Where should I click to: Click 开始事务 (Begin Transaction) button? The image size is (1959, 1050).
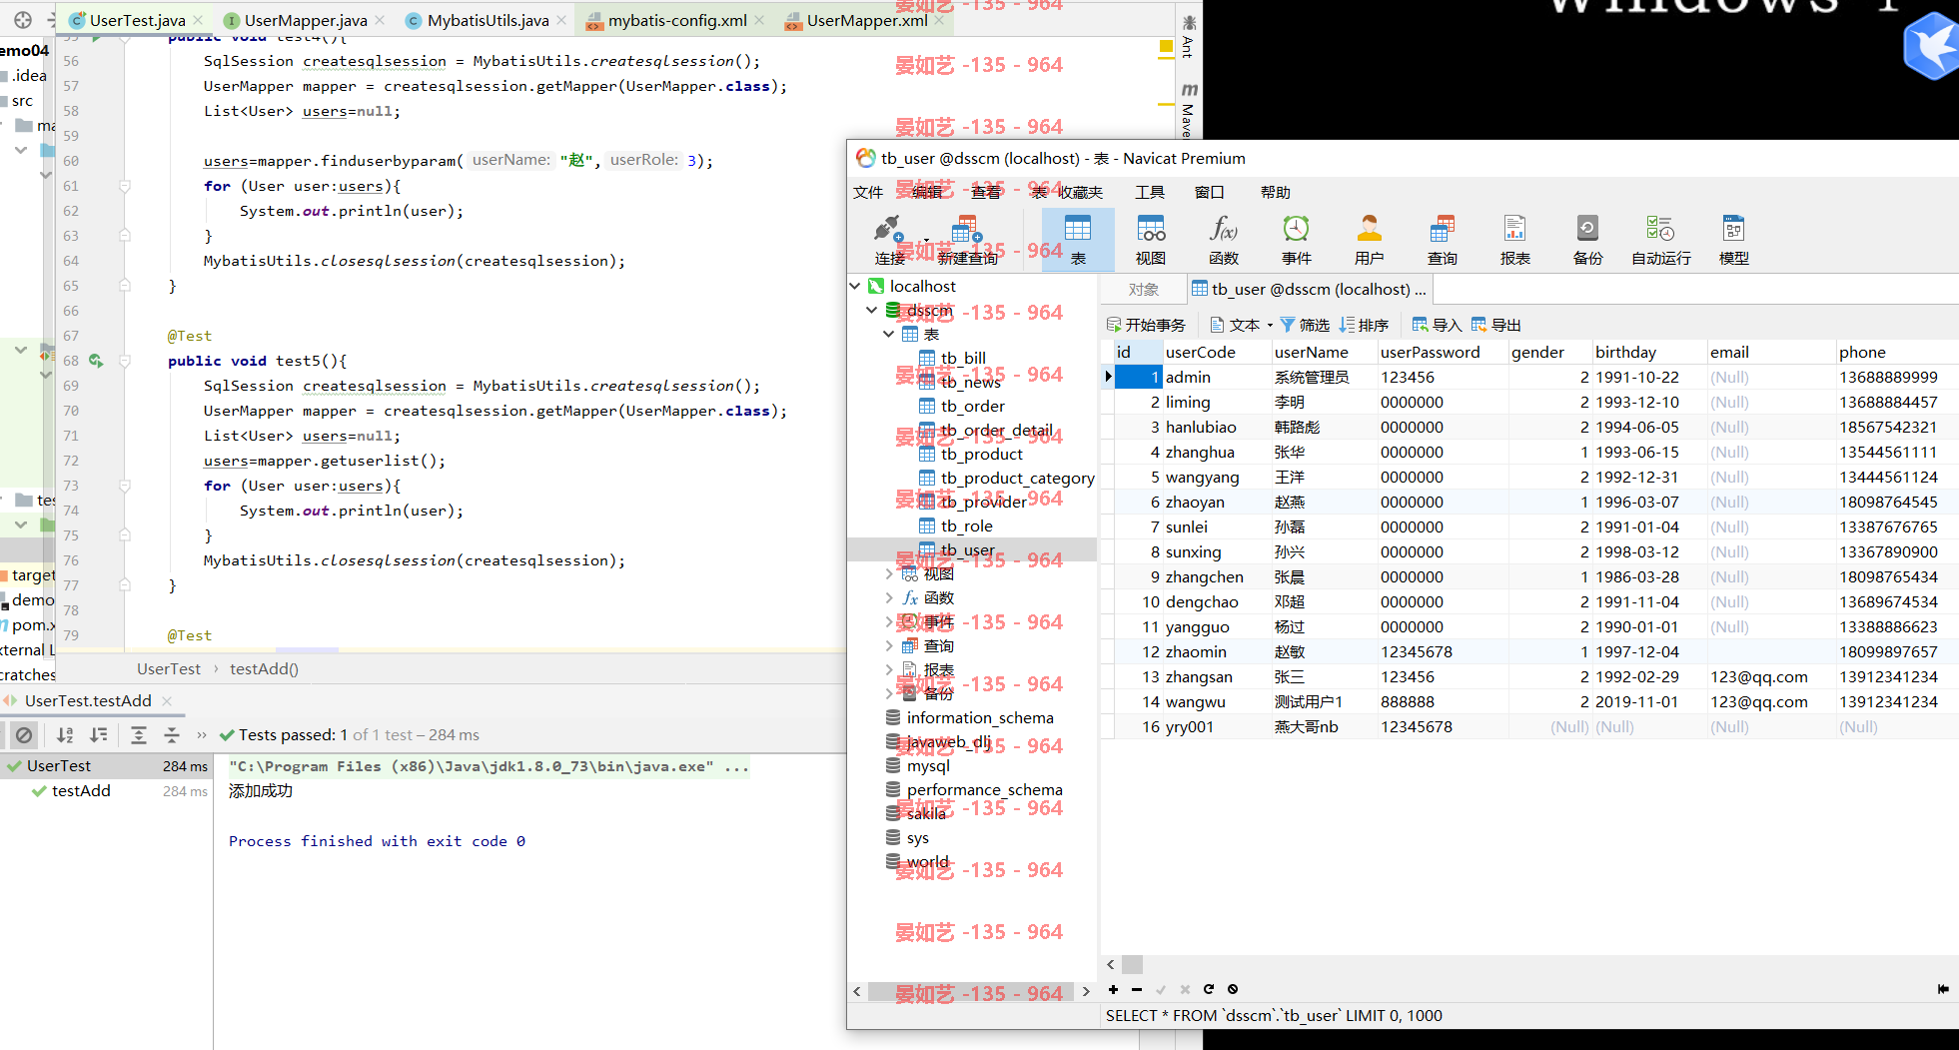[x=1146, y=325]
